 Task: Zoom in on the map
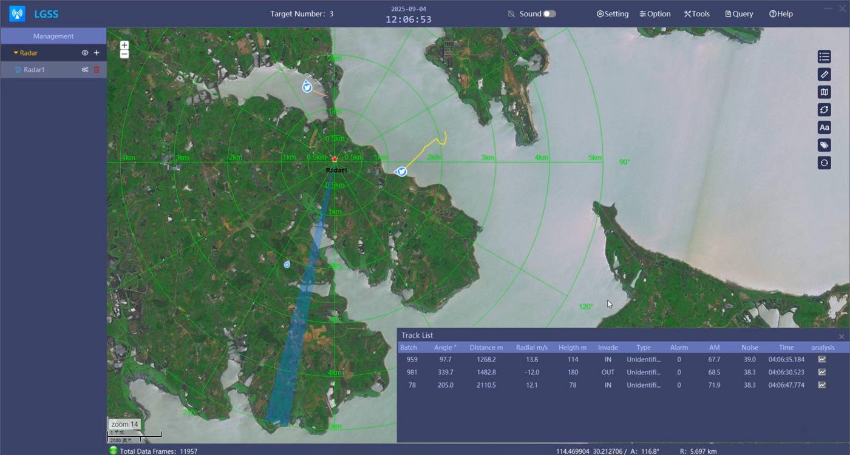(124, 45)
